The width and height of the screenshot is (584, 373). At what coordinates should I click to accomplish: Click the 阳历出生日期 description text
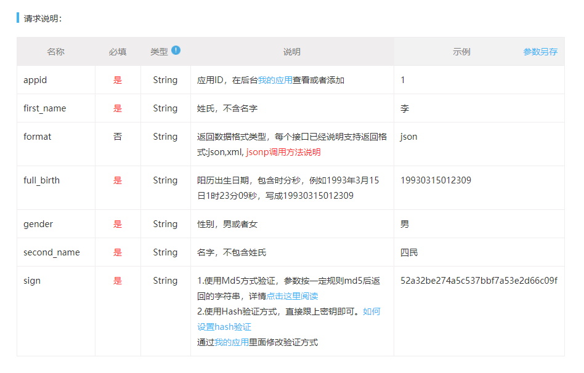tap(288, 188)
